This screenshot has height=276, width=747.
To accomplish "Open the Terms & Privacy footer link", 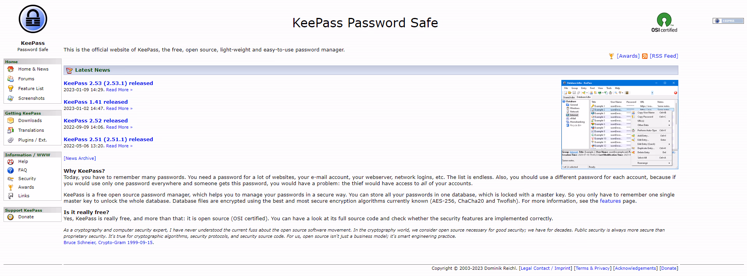I will pyautogui.click(x=593, y=268).
